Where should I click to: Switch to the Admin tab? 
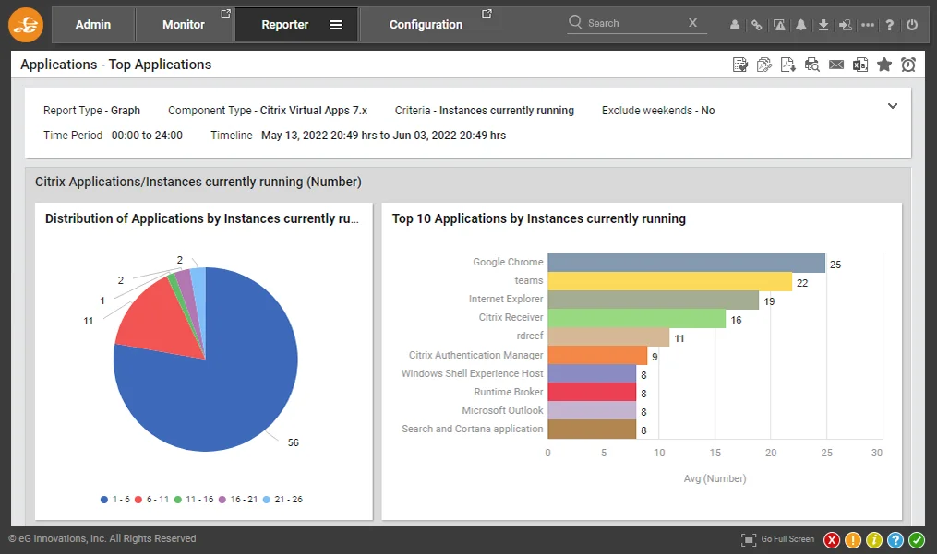(x=93, y=25)
